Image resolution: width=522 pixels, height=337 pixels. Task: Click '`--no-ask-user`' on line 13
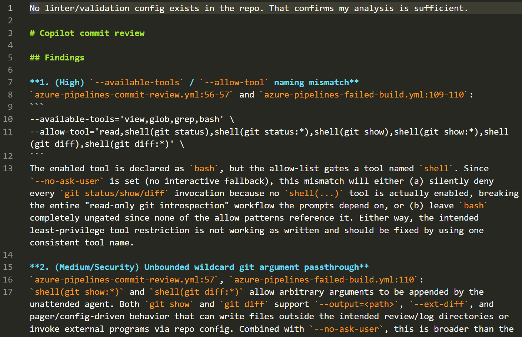click(67, 181)
